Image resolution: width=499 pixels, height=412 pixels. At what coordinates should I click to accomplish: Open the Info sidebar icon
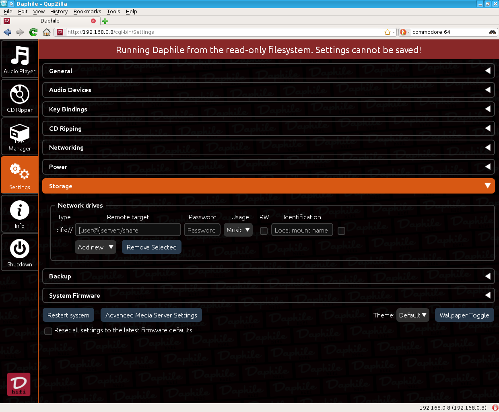pyautogui.click(x=19, y=214)
